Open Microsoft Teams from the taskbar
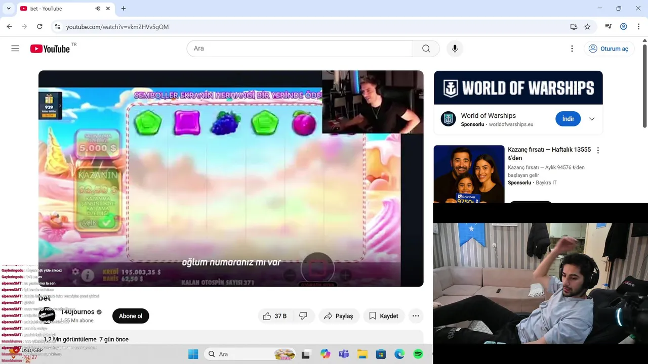 [x=344, y=354]
